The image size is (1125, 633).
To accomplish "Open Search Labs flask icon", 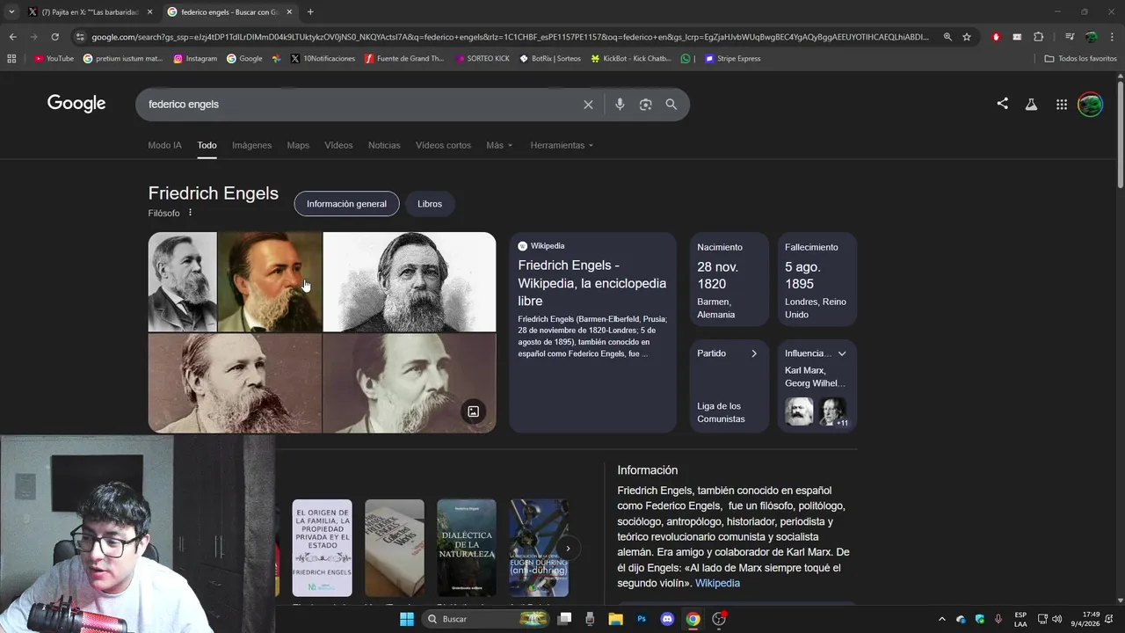I will tap(1031, 105).
